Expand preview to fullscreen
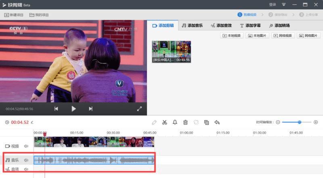The width and height of the screenshot is (323, 178). tap(139, 109)
